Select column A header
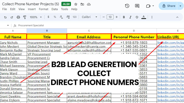184x103 pixels. pos(13,31)
